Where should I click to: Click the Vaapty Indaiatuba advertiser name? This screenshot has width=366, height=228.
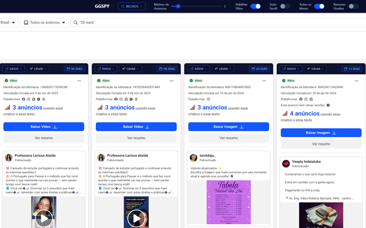pyautogui.click(x=306, y=162)
